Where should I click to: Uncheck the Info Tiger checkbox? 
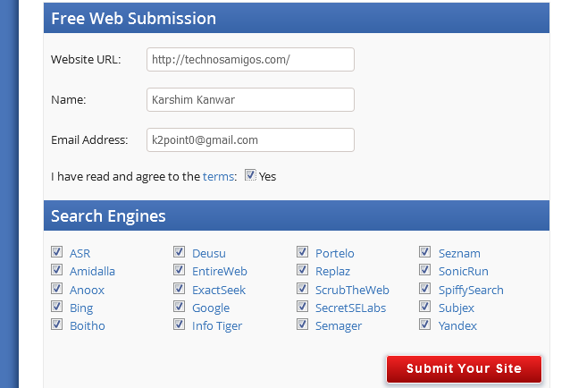(180, 325)
